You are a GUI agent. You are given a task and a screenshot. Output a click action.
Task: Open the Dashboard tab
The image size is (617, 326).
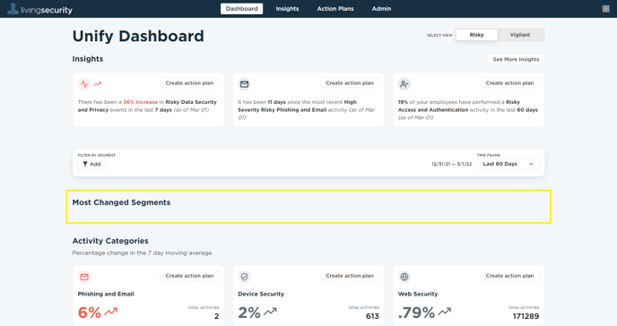241,9
